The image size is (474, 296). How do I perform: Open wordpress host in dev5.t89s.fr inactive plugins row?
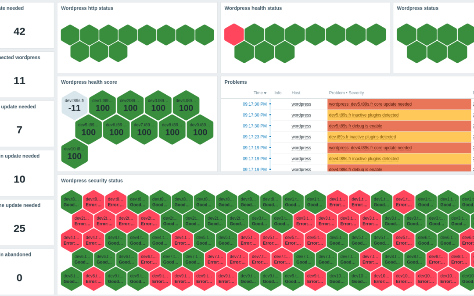tap(301, 115)
